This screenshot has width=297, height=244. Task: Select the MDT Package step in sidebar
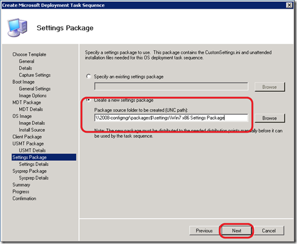point(27,102)
